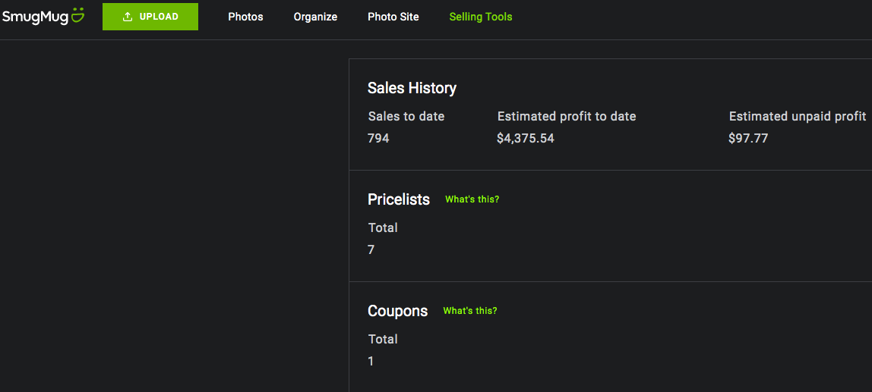Click the unpaid profit value $97.77
The width and height of the screenshot is (872, 392).
point(748,138)
